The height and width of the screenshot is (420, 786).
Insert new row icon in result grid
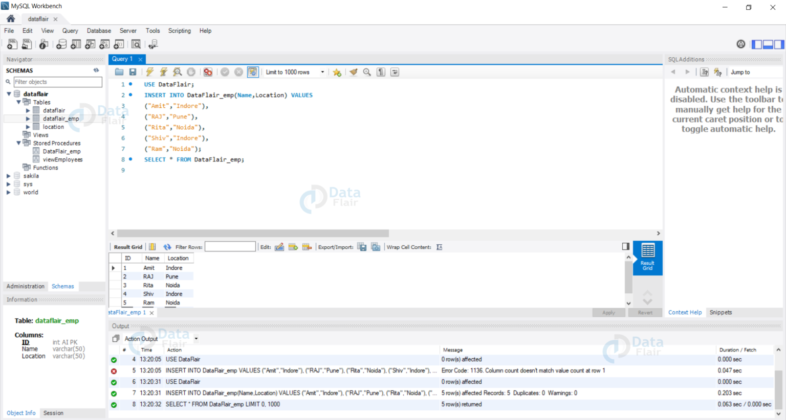(x=293, y=247)
